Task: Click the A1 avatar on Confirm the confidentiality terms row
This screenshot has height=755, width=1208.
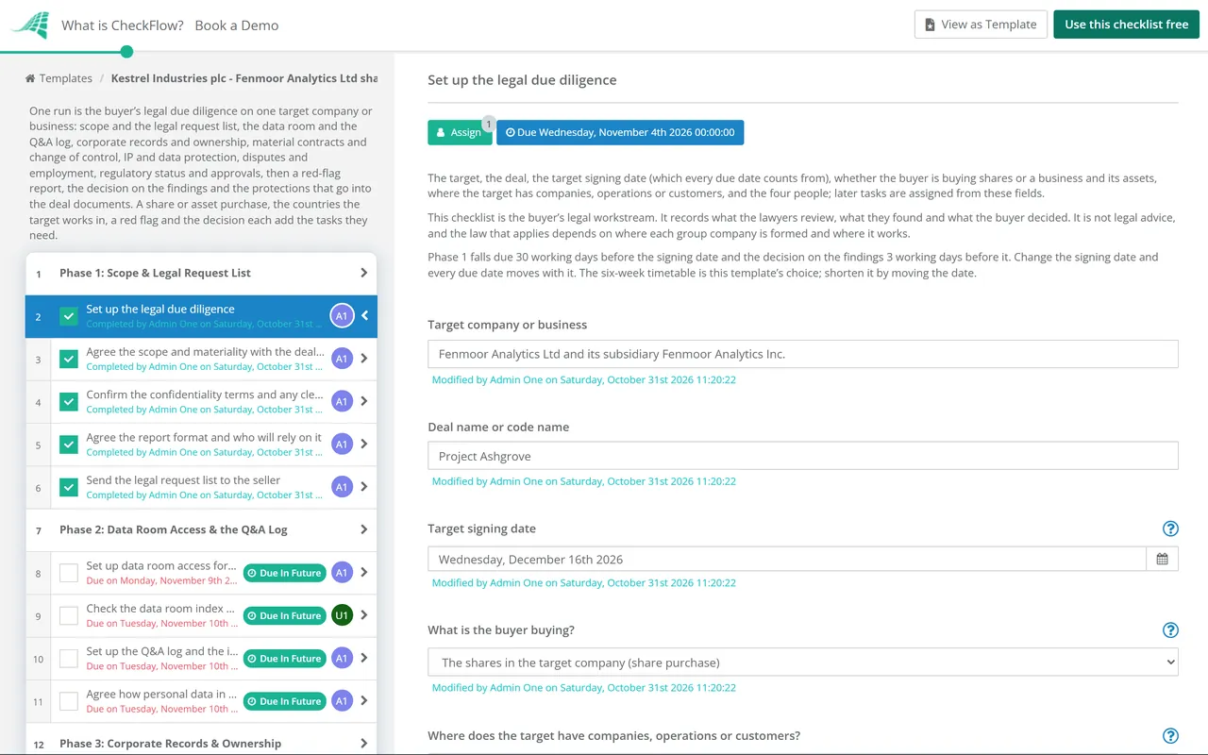Action: (342, 401)
